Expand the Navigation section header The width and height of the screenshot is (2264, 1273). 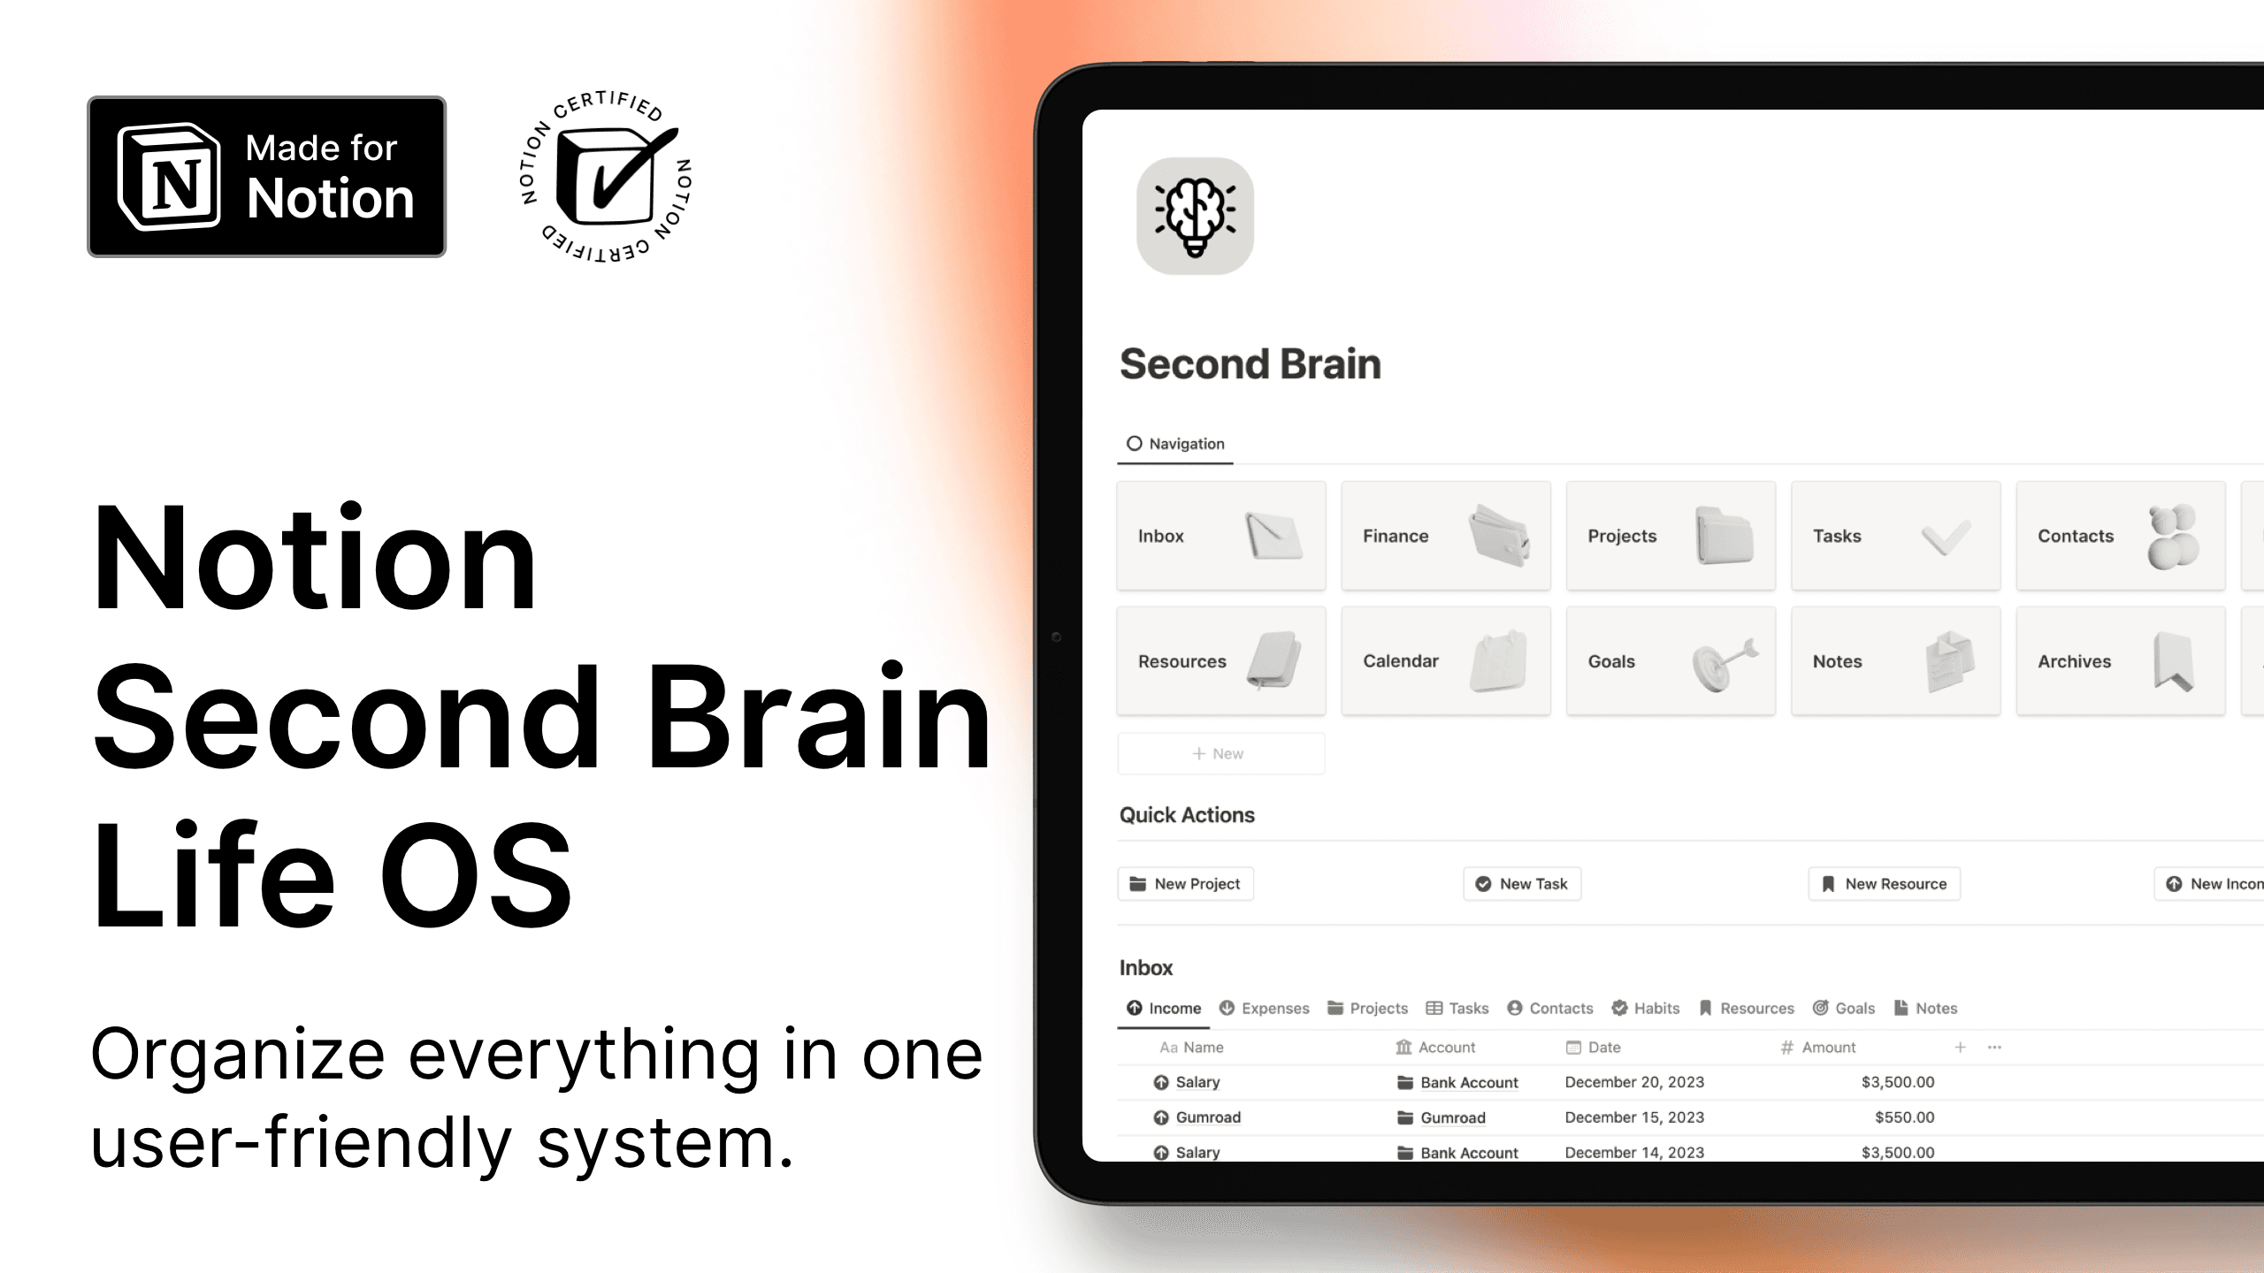[x=1173, y=443]
